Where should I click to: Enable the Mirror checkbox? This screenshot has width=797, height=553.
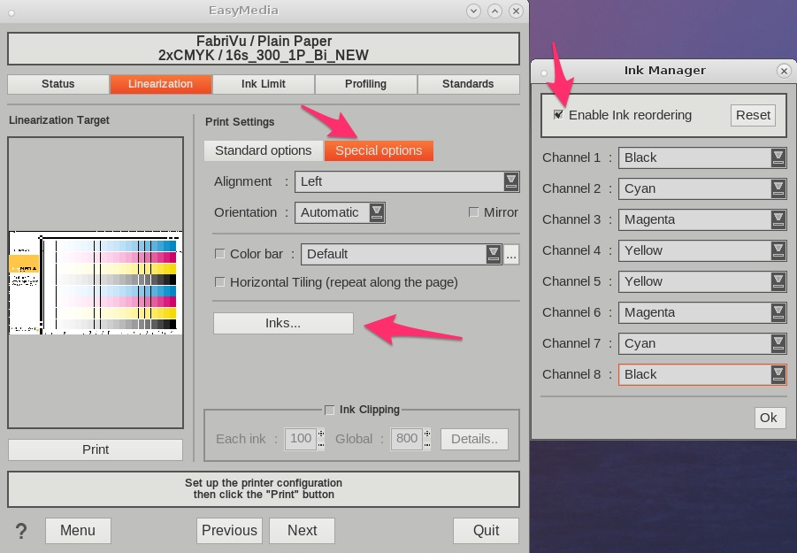tap(474, 212)
